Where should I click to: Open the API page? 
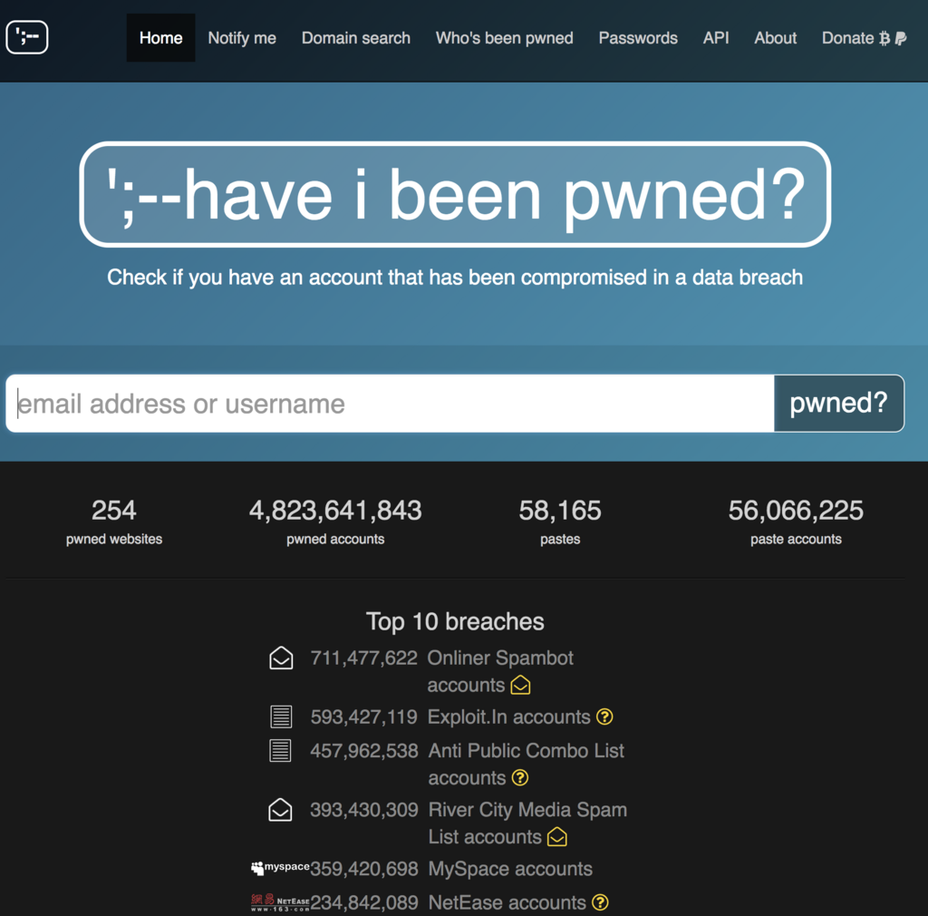(716, 38)
